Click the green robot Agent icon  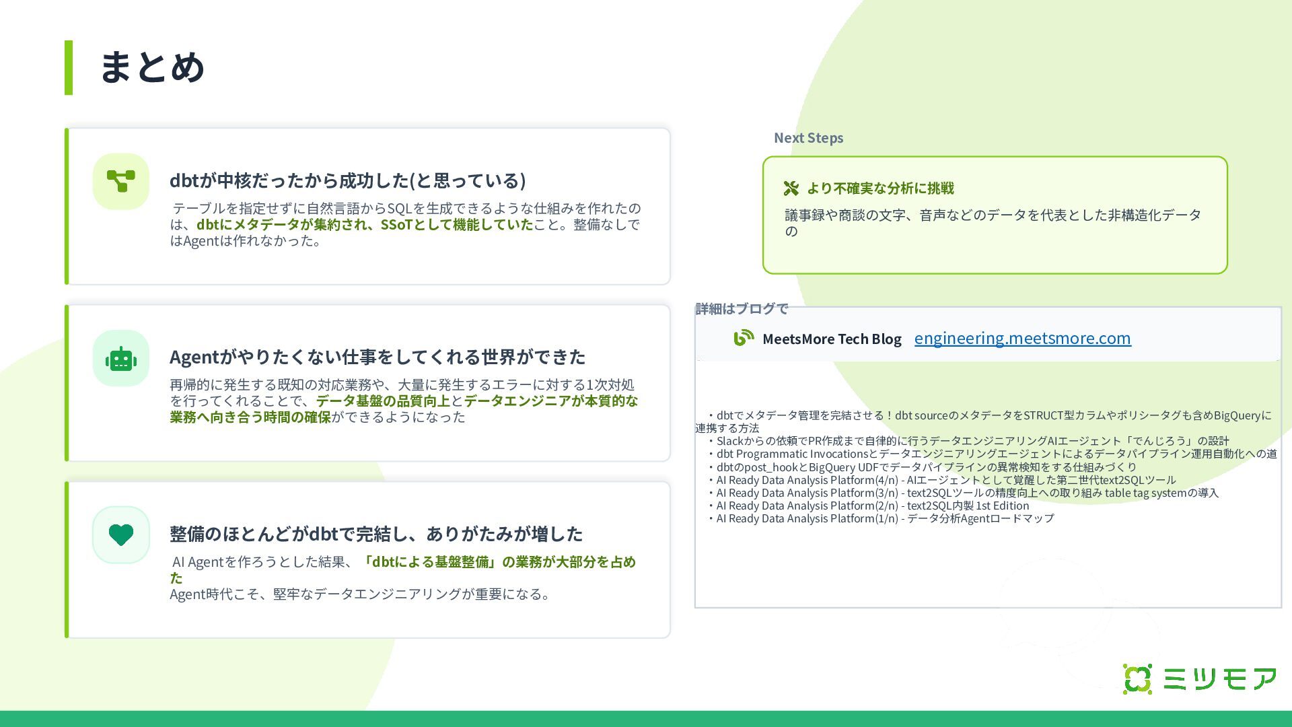point(121,359)
